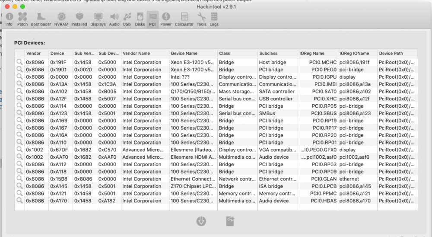432x237 pixels.
Task: Sort by the Vendor column header
Action: click(37, 53)
